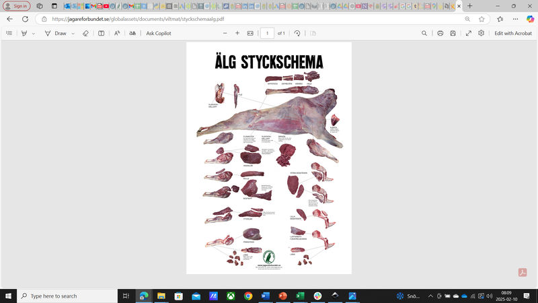This screenshot has height=303, width=538.
Task: Click the Read aloud icon
Action: point(117,33)
